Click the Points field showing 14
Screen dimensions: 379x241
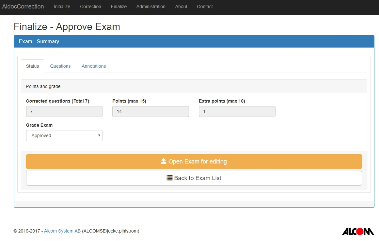150,111
